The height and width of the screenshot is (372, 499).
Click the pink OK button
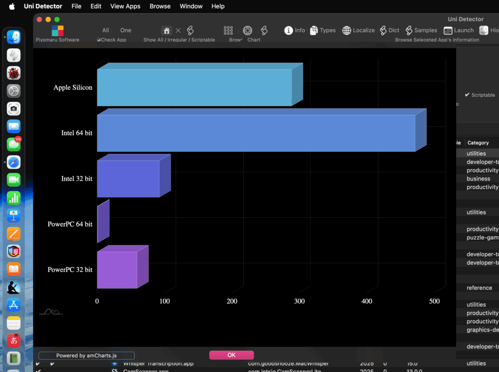pyautogui.click(x=231, y=355)
